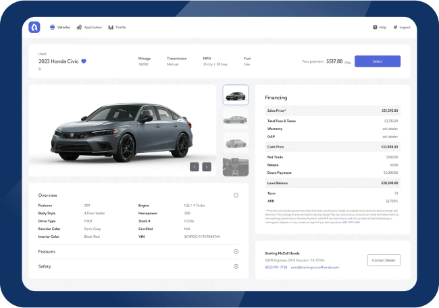The width and height of the screenshot is (439, 308).
Task: Click the Logout rocket icon
Action: pyautogui.click(x=395, y=27)
